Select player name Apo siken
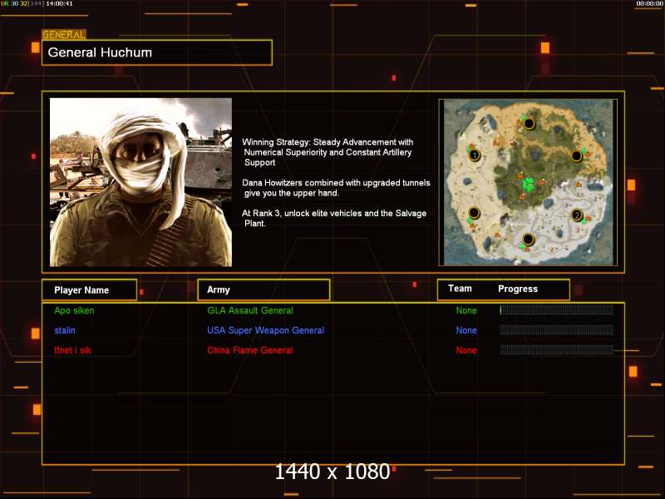Screen dimensions: 665x499 pyautogui.click(x=74, y=310)
